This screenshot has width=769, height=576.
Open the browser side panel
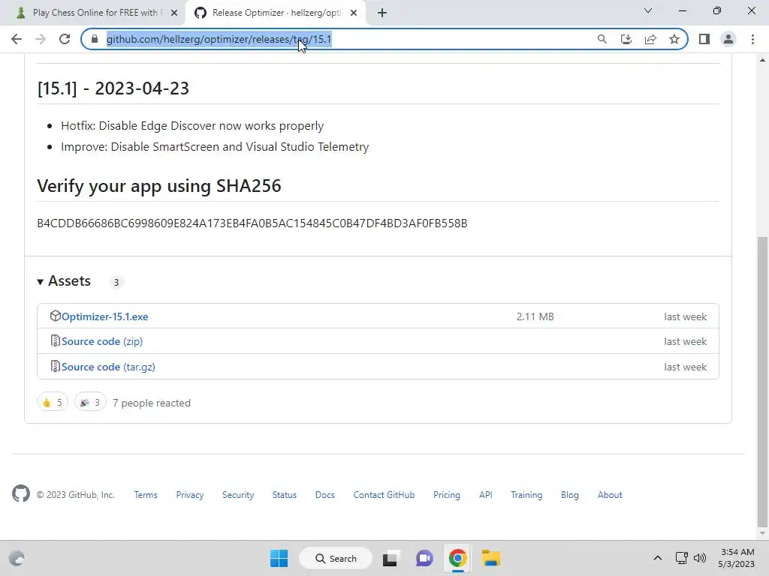click(704, 39)
